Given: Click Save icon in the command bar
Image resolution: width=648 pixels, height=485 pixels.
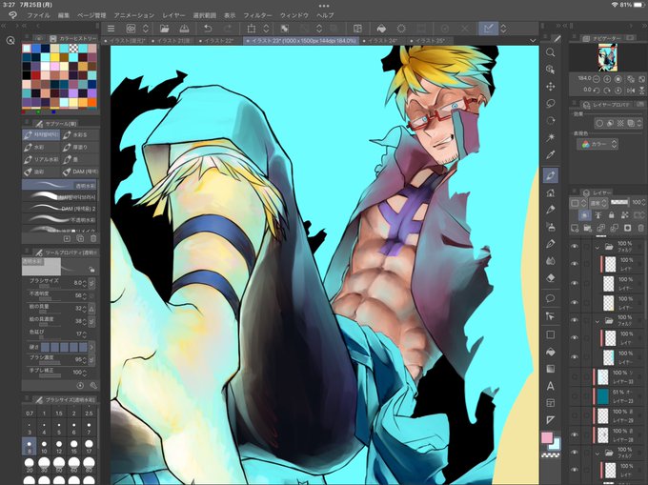Looking at the screenshot, I should point(184,29).
